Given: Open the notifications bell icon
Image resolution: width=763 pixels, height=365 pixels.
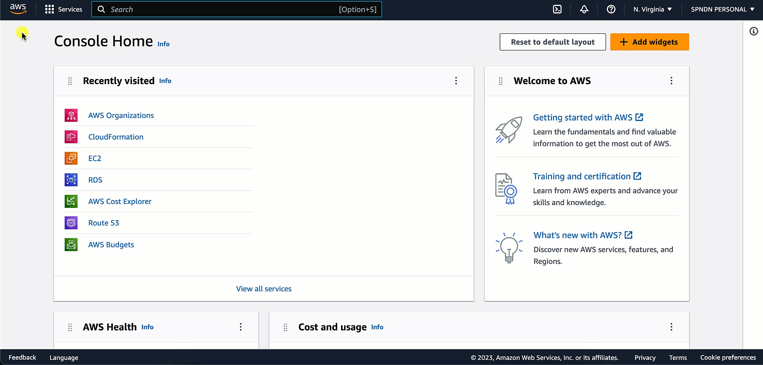Looking at the screenshot, I should click(584, 9).
